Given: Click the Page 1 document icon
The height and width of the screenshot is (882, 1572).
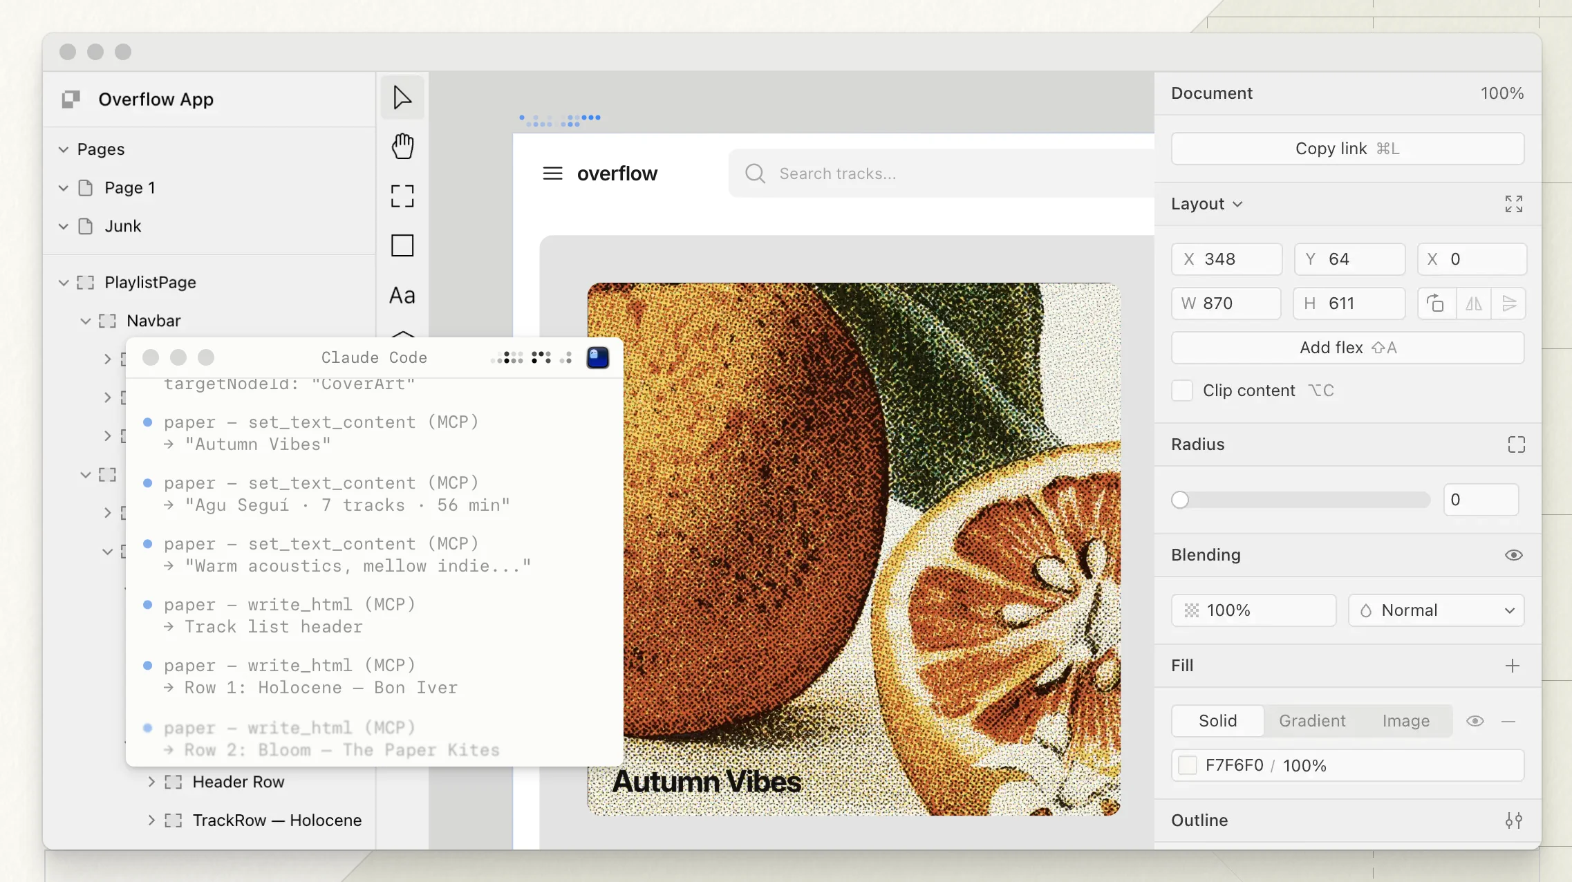Looking at the screenshot, I should click(x=86, y=188).
